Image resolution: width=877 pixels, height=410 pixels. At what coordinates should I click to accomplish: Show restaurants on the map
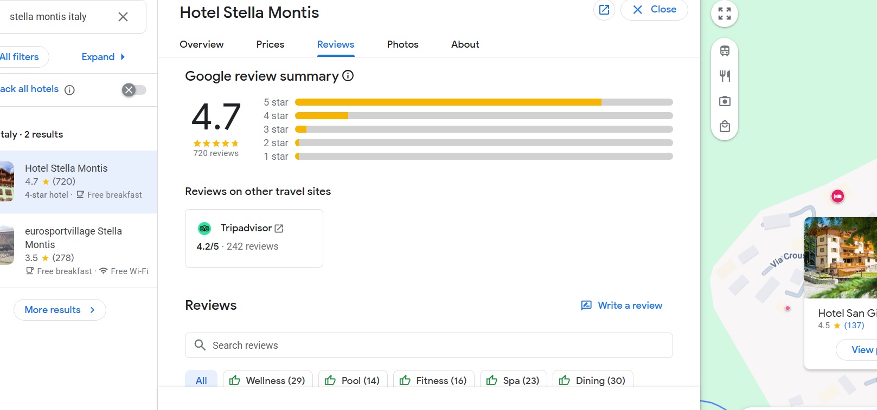click(725, 76)
